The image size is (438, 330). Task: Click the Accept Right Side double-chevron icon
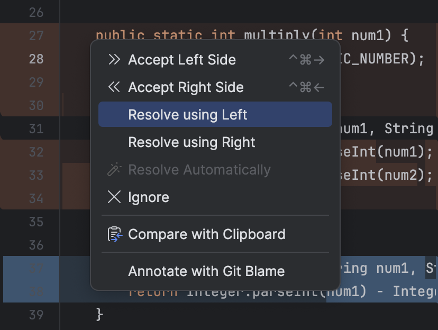click(x=114, y=87)
